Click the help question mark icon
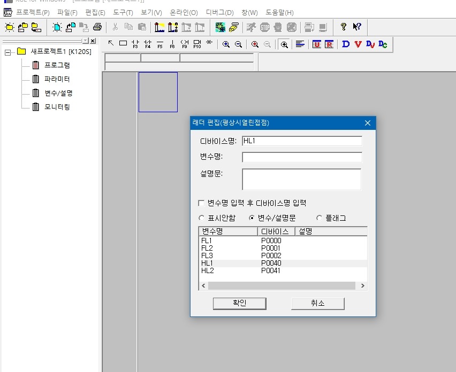 [344, 27]
